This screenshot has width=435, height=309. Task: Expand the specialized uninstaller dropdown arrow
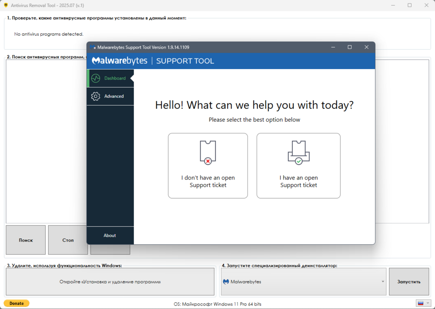click(x=383, y=282)
